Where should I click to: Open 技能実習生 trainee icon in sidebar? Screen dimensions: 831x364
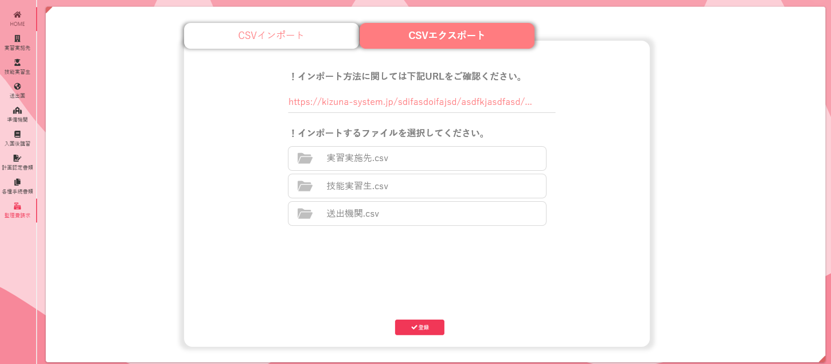17,62
